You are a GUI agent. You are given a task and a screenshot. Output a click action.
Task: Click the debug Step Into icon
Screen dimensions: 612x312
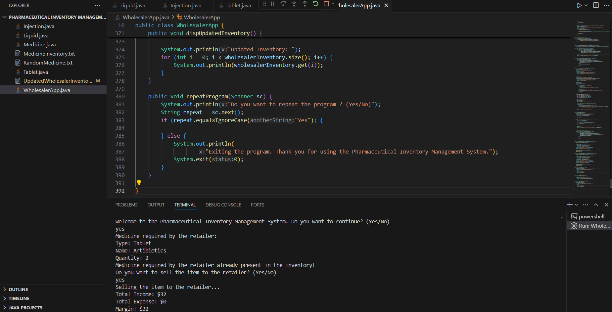(294, 4)
